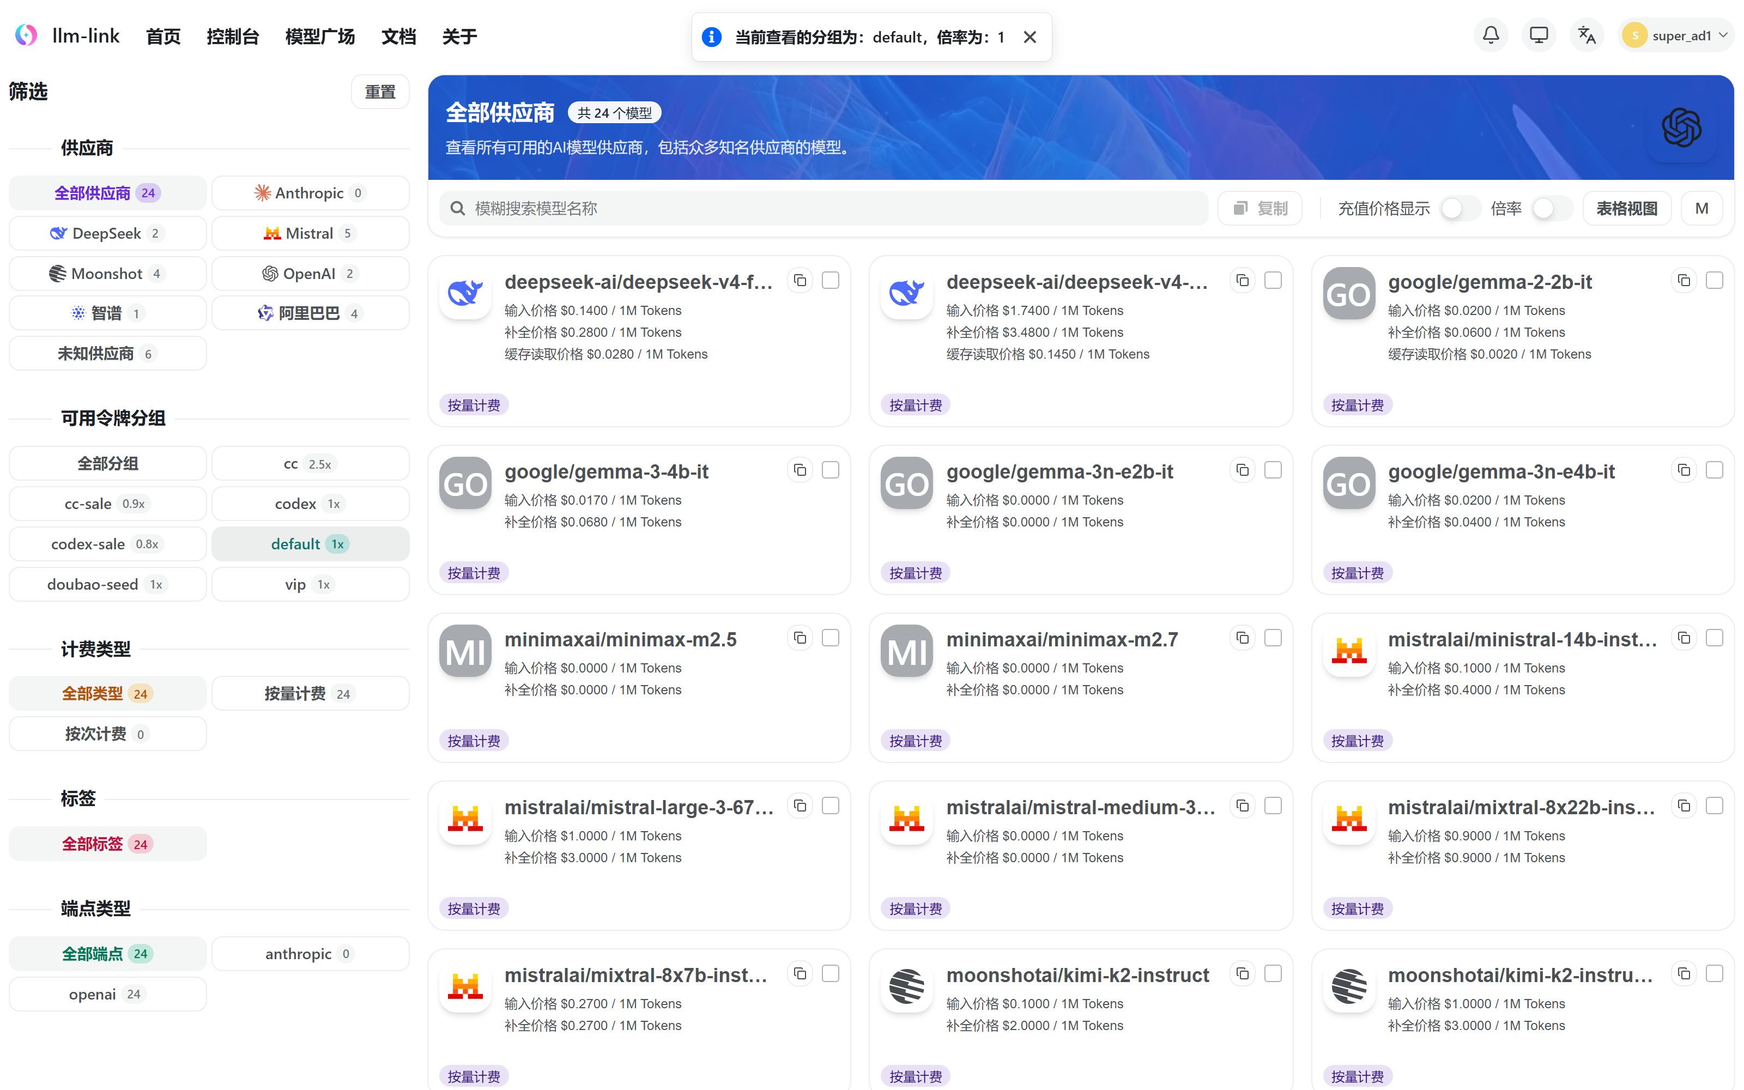Copy the google/gemma-2-2b-it model name

(x=1684, y=281)
